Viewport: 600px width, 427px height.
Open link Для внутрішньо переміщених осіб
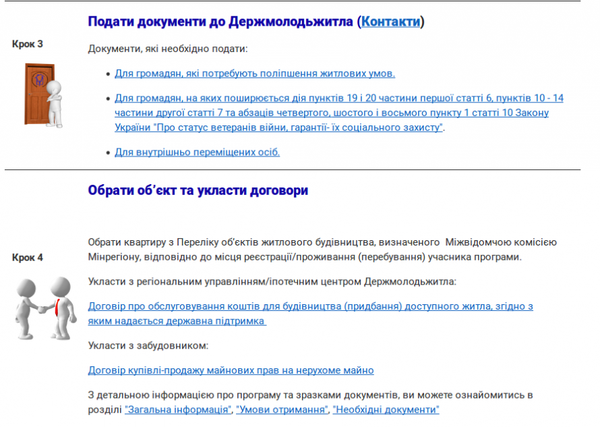click(197, 152)
